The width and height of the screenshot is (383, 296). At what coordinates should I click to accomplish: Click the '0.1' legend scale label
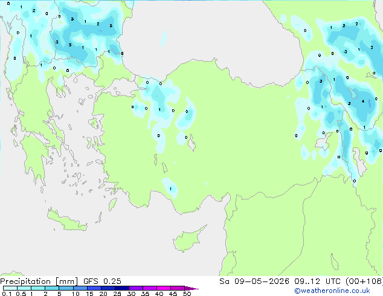pos(7,294)
